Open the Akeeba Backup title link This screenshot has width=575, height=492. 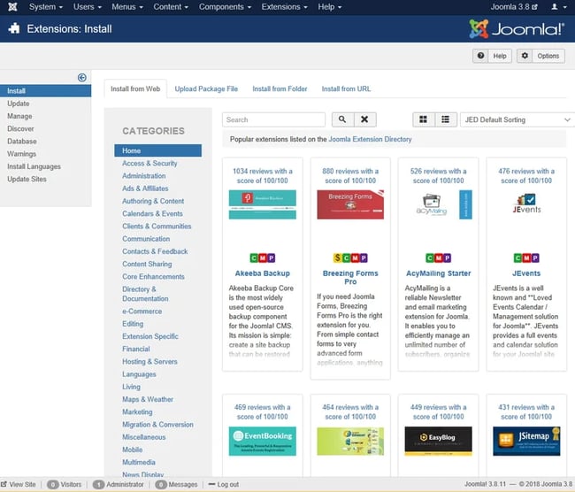[x=263, y=273]
